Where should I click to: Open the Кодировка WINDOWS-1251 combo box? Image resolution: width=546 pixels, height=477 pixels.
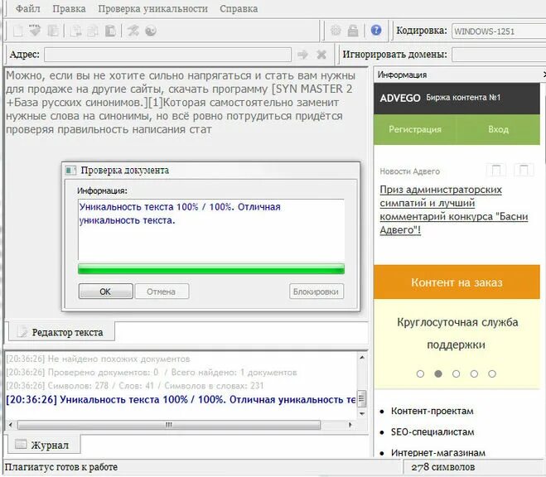point(499,31)
